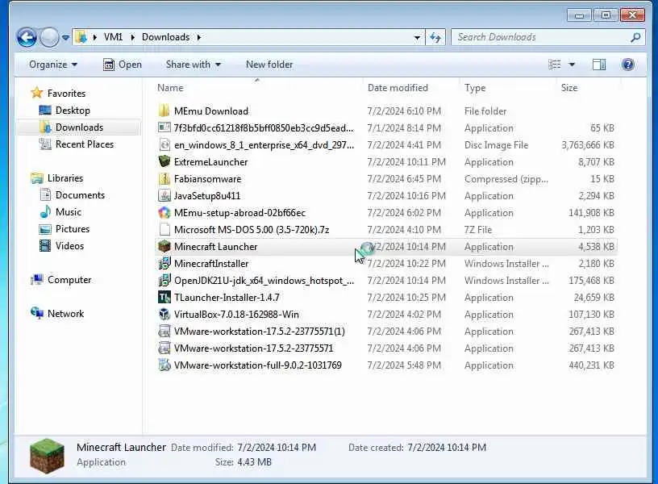Screen dimensions: 658x484
Task: Click the Forward navigation arrow
Action: click(49, 37)
